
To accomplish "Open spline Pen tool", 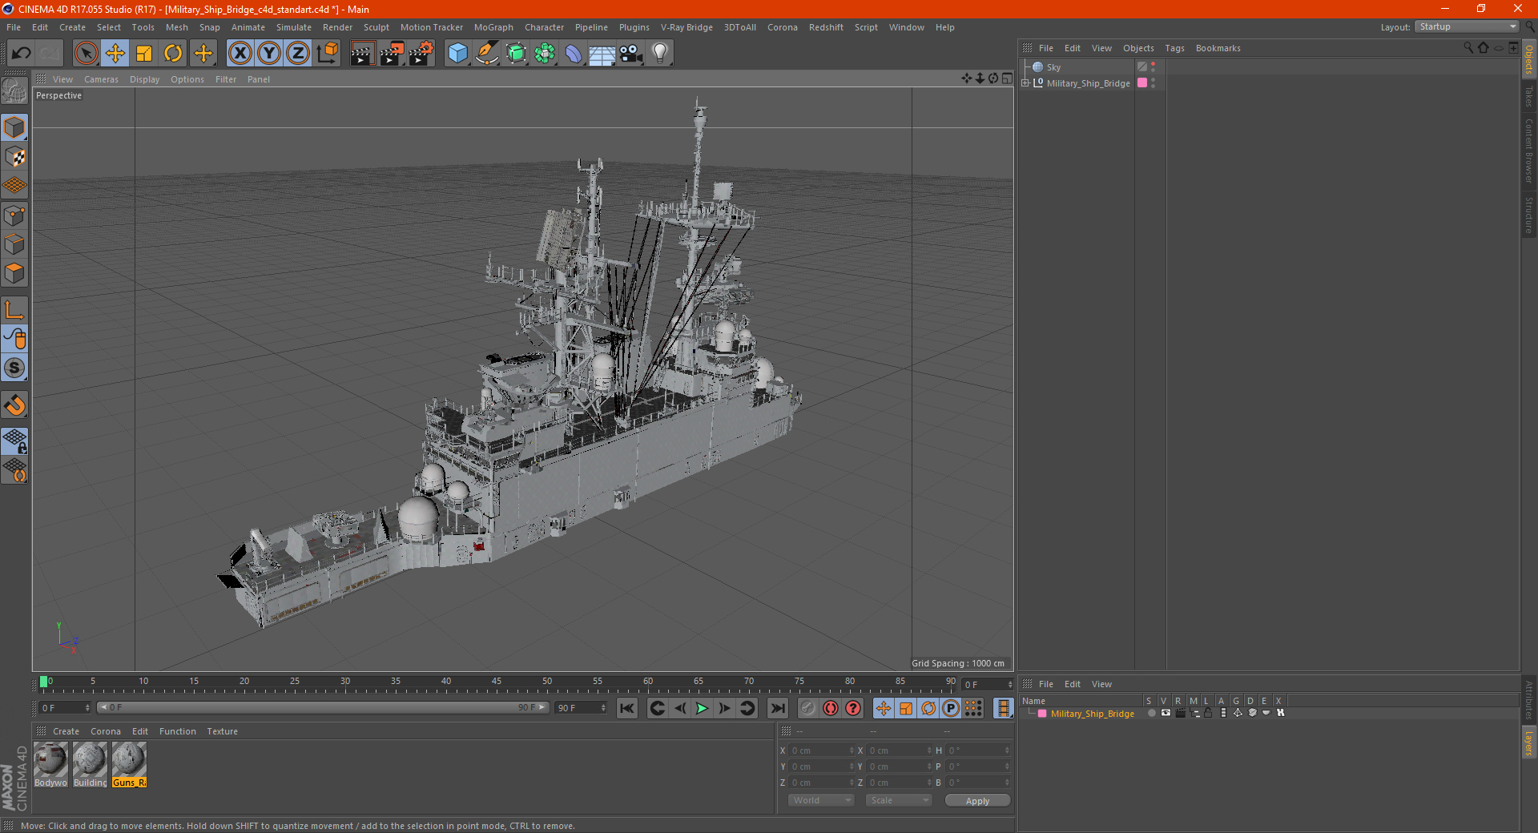I will (x=486, y=54).
